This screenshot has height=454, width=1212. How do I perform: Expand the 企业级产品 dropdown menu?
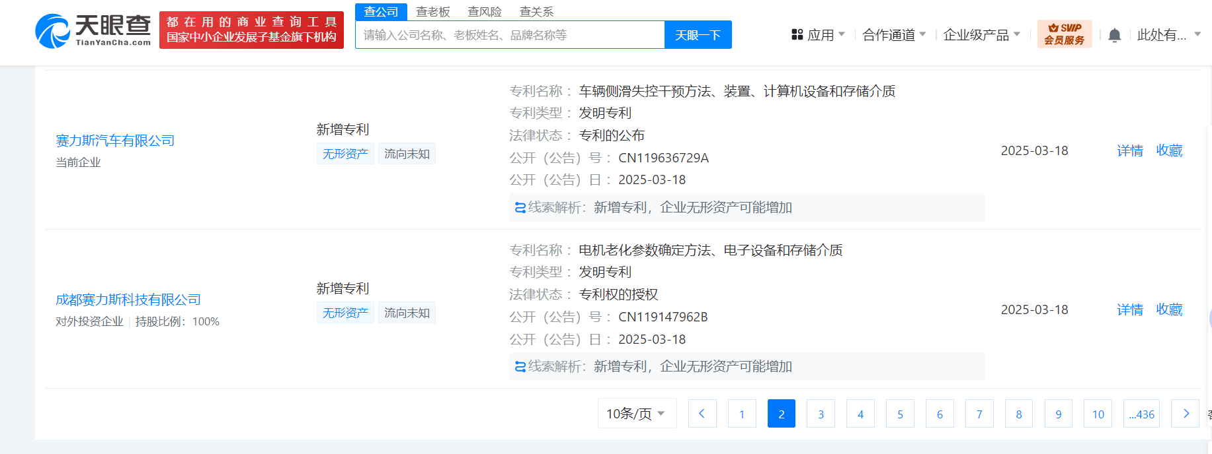pyautogui.click(x=982, y=35)
